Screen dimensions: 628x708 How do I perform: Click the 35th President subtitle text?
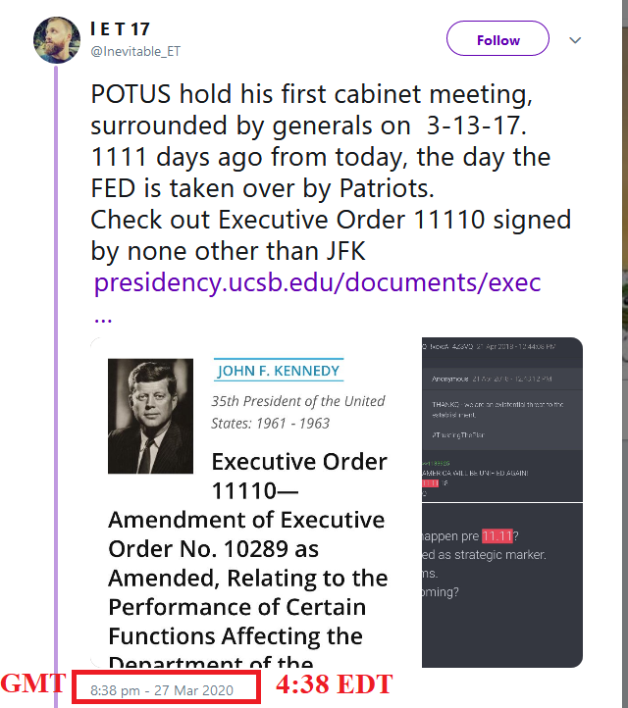(x=297, y=412)
